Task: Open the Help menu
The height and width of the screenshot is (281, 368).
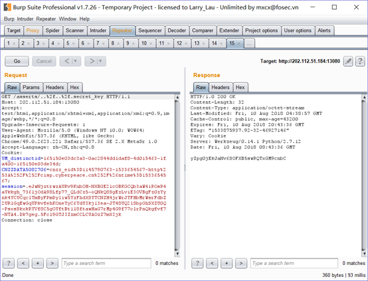Action: pyautogui.click(x=84, y=19)
